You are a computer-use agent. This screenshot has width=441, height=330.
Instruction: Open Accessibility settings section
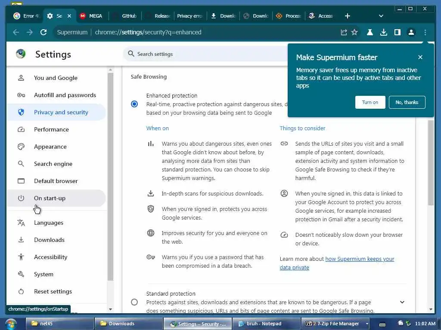tap(56, 257)
